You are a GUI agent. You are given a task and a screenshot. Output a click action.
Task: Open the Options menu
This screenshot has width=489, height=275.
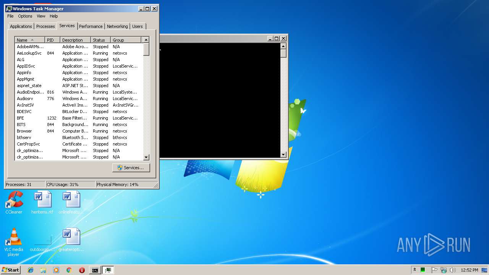(x=25, y=16)
